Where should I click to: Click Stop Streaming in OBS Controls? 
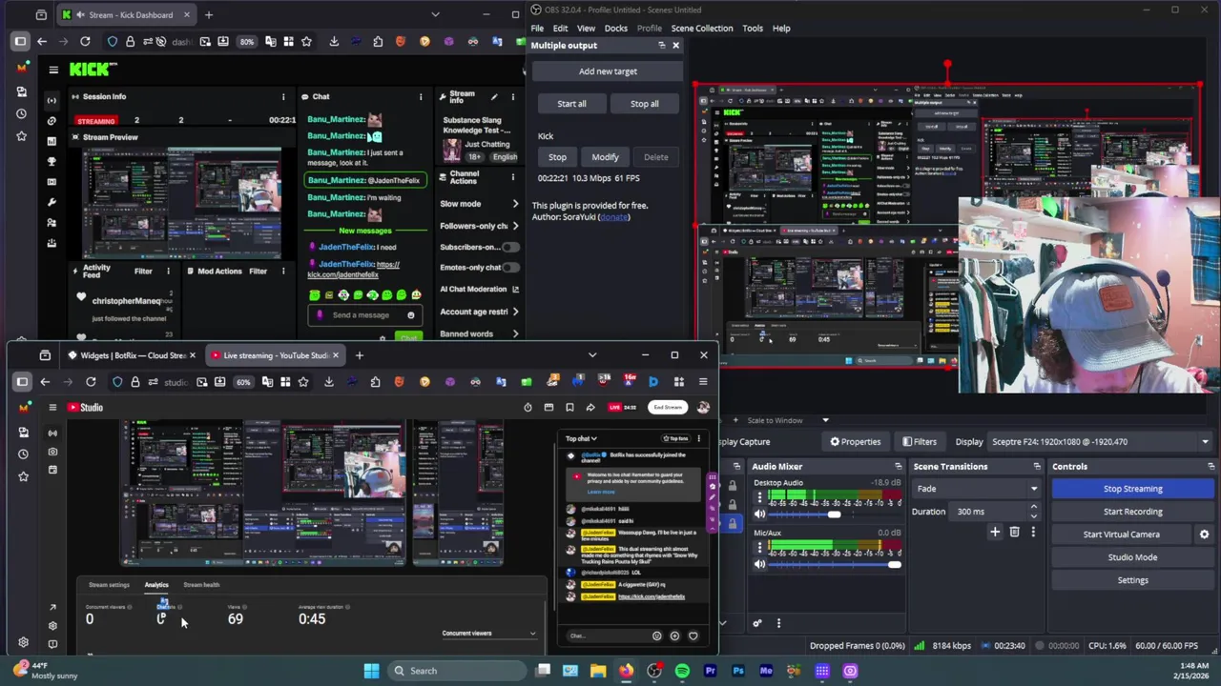(x=1132, y=489)
